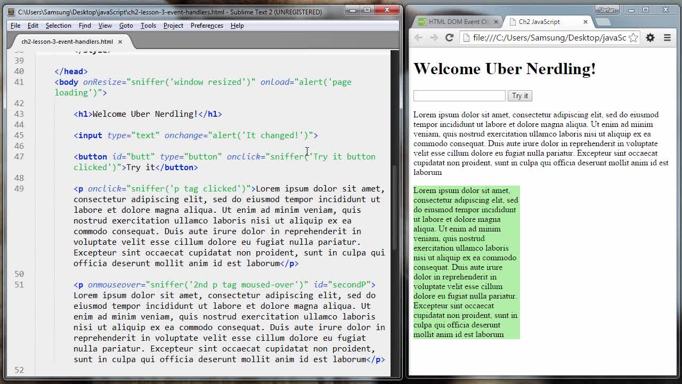Click the browser Back arrow
The height and width of the screenshot is (384, 682).
[x=418, y=37]
